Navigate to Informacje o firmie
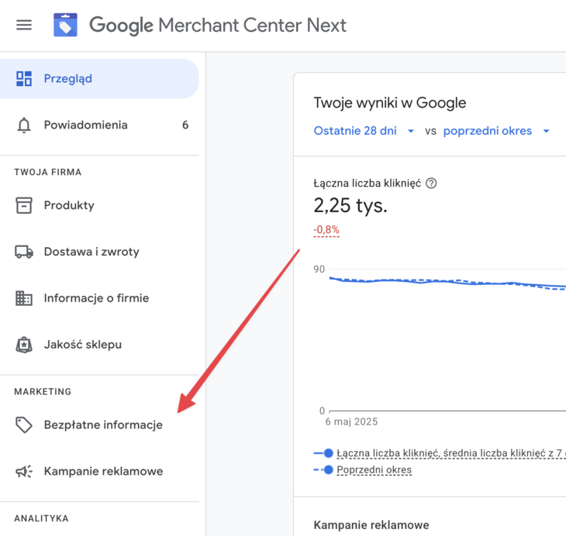The height and width of the screenshot is (536, 566). 99,298
